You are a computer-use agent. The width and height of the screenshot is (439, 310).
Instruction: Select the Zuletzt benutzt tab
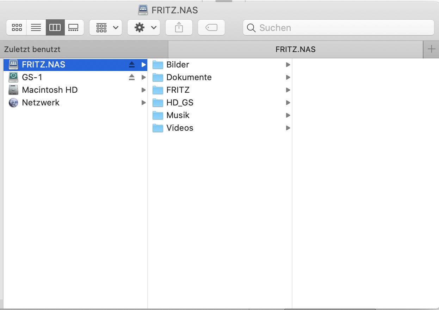pyautogui.click(x=84, y=50)
